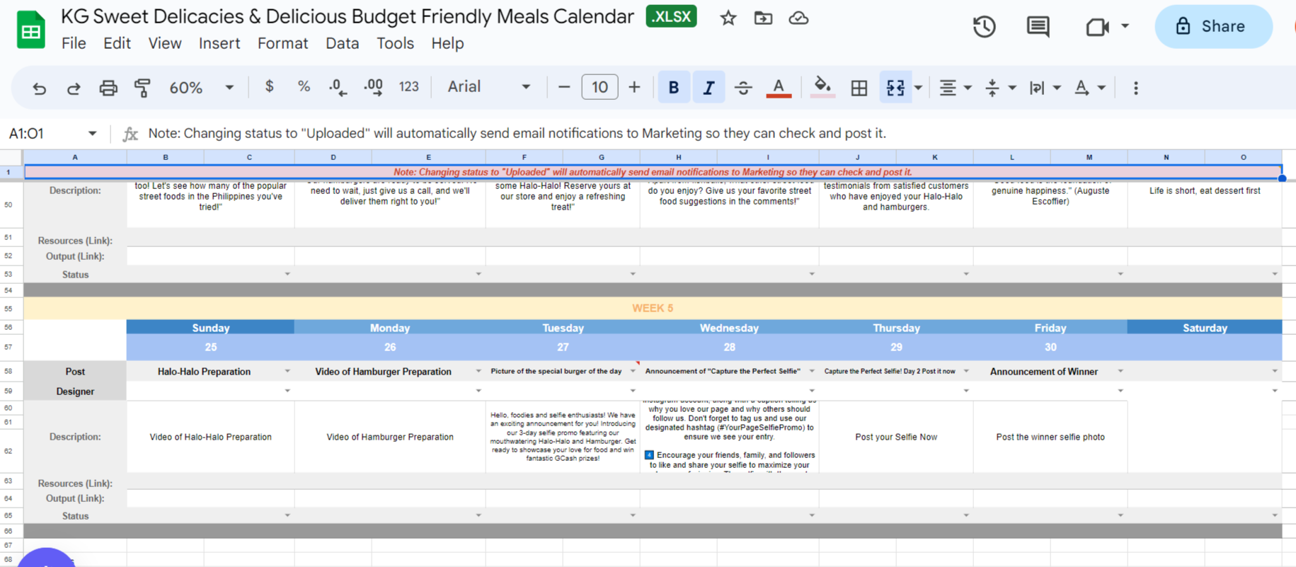Screen dimensions: 1296x567
Task: Select the 'Post the winner selfie photo' cell
Action: point(1050,437)
